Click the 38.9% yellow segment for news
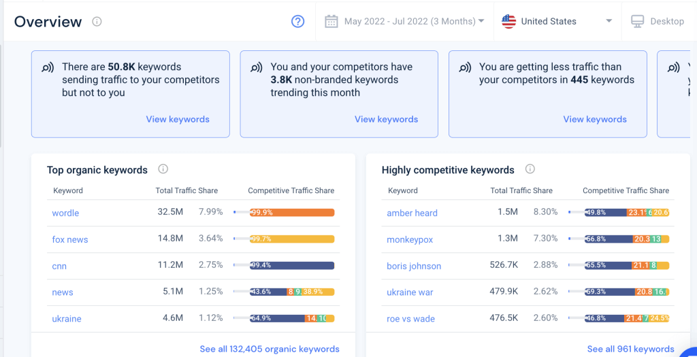697x357 pixels. pos(319,292)
